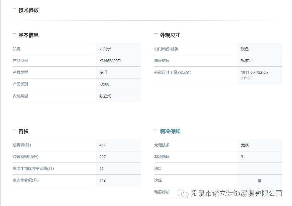Select the 外形尺寸 (高x宽x深) label
Image resolution: width=292 pixels, height=206 pixels.
173,72
